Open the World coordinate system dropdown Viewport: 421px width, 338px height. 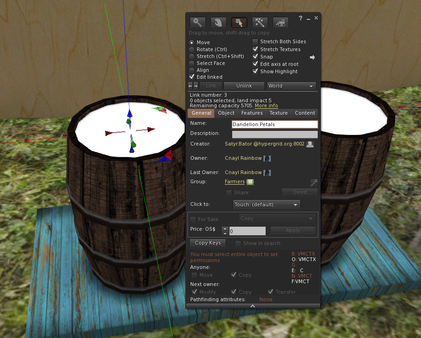(x=291, y=86)
